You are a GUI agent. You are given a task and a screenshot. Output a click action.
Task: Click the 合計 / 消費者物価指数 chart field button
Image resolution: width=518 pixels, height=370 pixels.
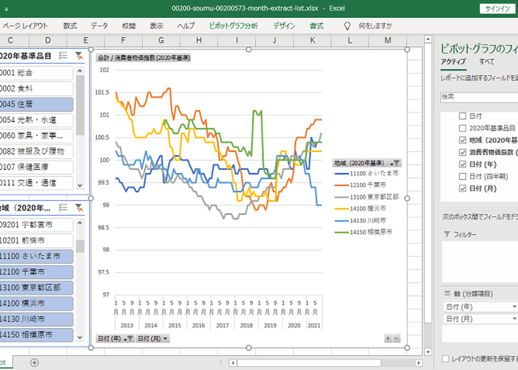[143, 58]
